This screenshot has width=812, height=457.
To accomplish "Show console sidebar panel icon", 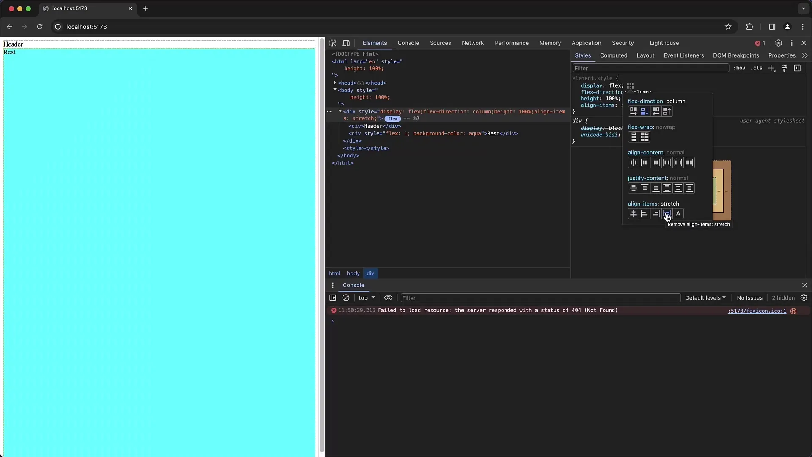I will point(333,298).
